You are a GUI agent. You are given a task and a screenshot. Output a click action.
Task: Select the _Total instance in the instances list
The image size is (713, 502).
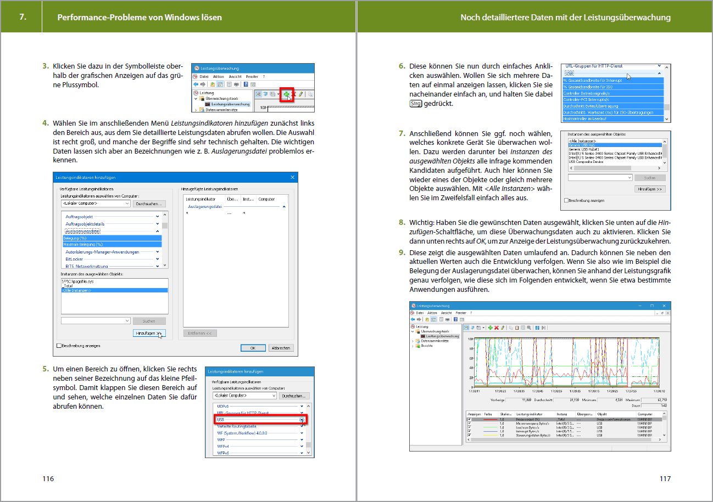coord(69,286)
